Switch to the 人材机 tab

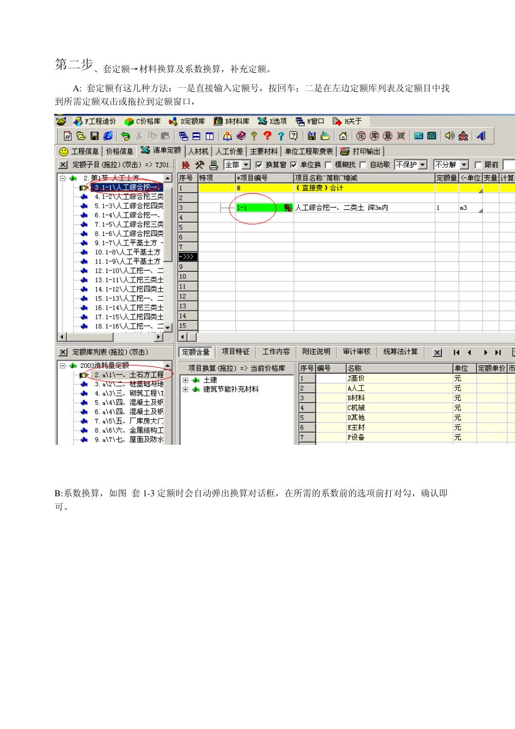(x=198, y=151)
